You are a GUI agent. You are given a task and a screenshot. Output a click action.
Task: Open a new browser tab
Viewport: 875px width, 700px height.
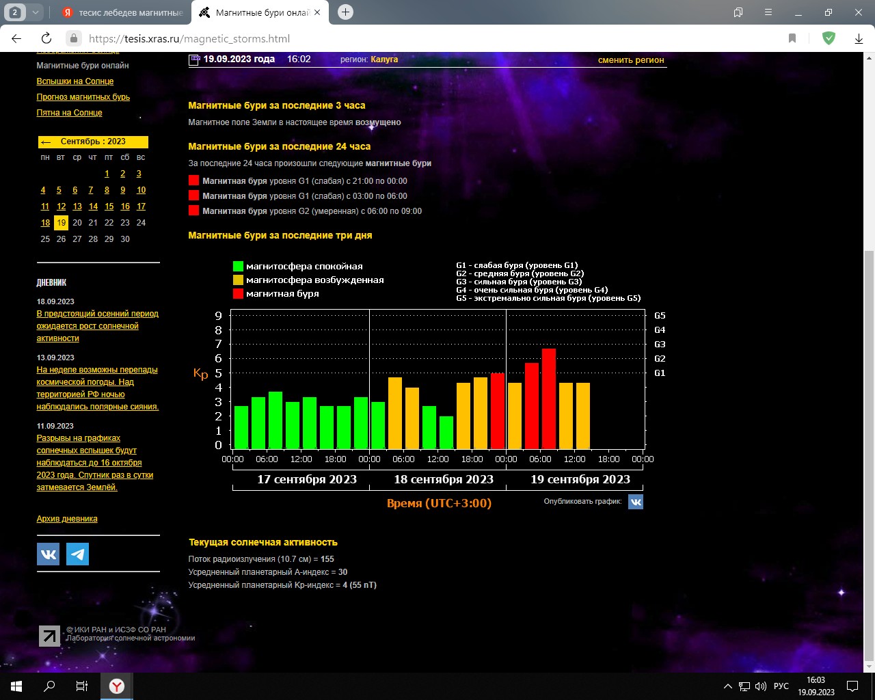346,12
